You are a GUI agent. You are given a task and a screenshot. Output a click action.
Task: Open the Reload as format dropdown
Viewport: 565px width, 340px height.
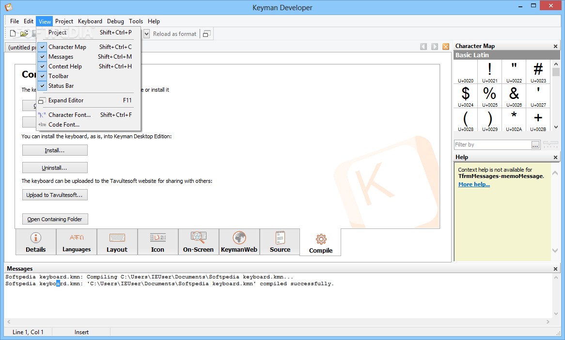(x=147, y=34)
